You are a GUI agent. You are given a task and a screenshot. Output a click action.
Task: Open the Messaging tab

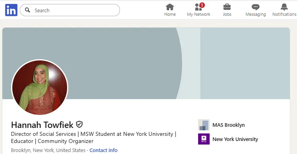coord(256,10)
